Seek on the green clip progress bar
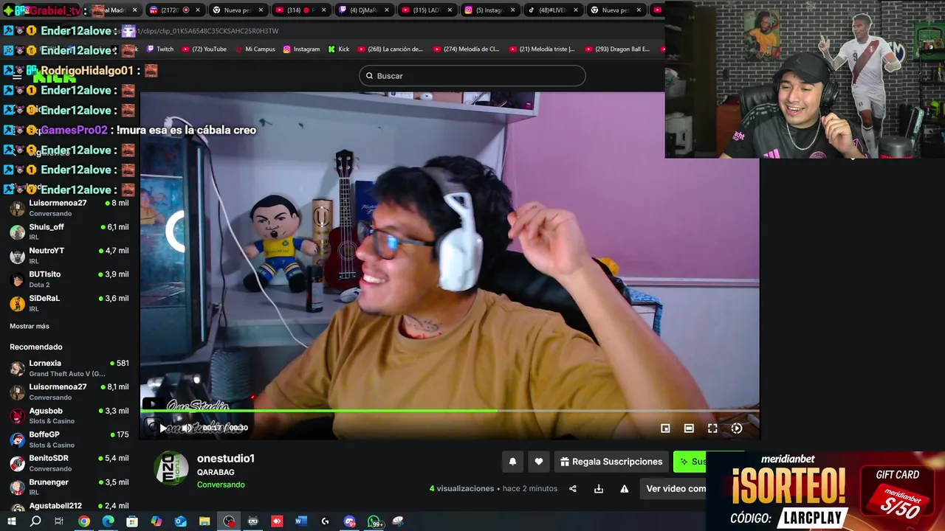The height and width of the screenshot is (531, 945). tap(450, 411)
